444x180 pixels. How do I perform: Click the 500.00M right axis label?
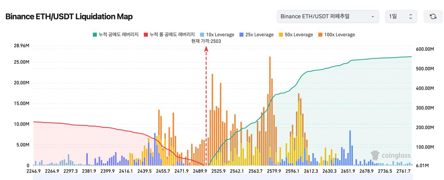425,69
